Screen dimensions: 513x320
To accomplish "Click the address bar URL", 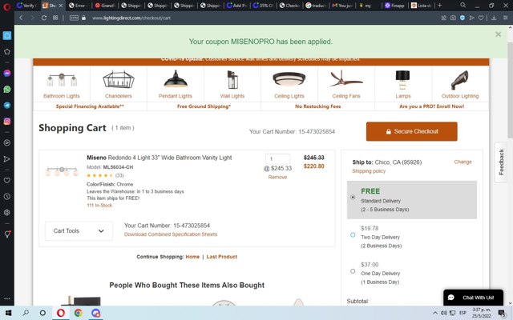I will tap(131, 18).
